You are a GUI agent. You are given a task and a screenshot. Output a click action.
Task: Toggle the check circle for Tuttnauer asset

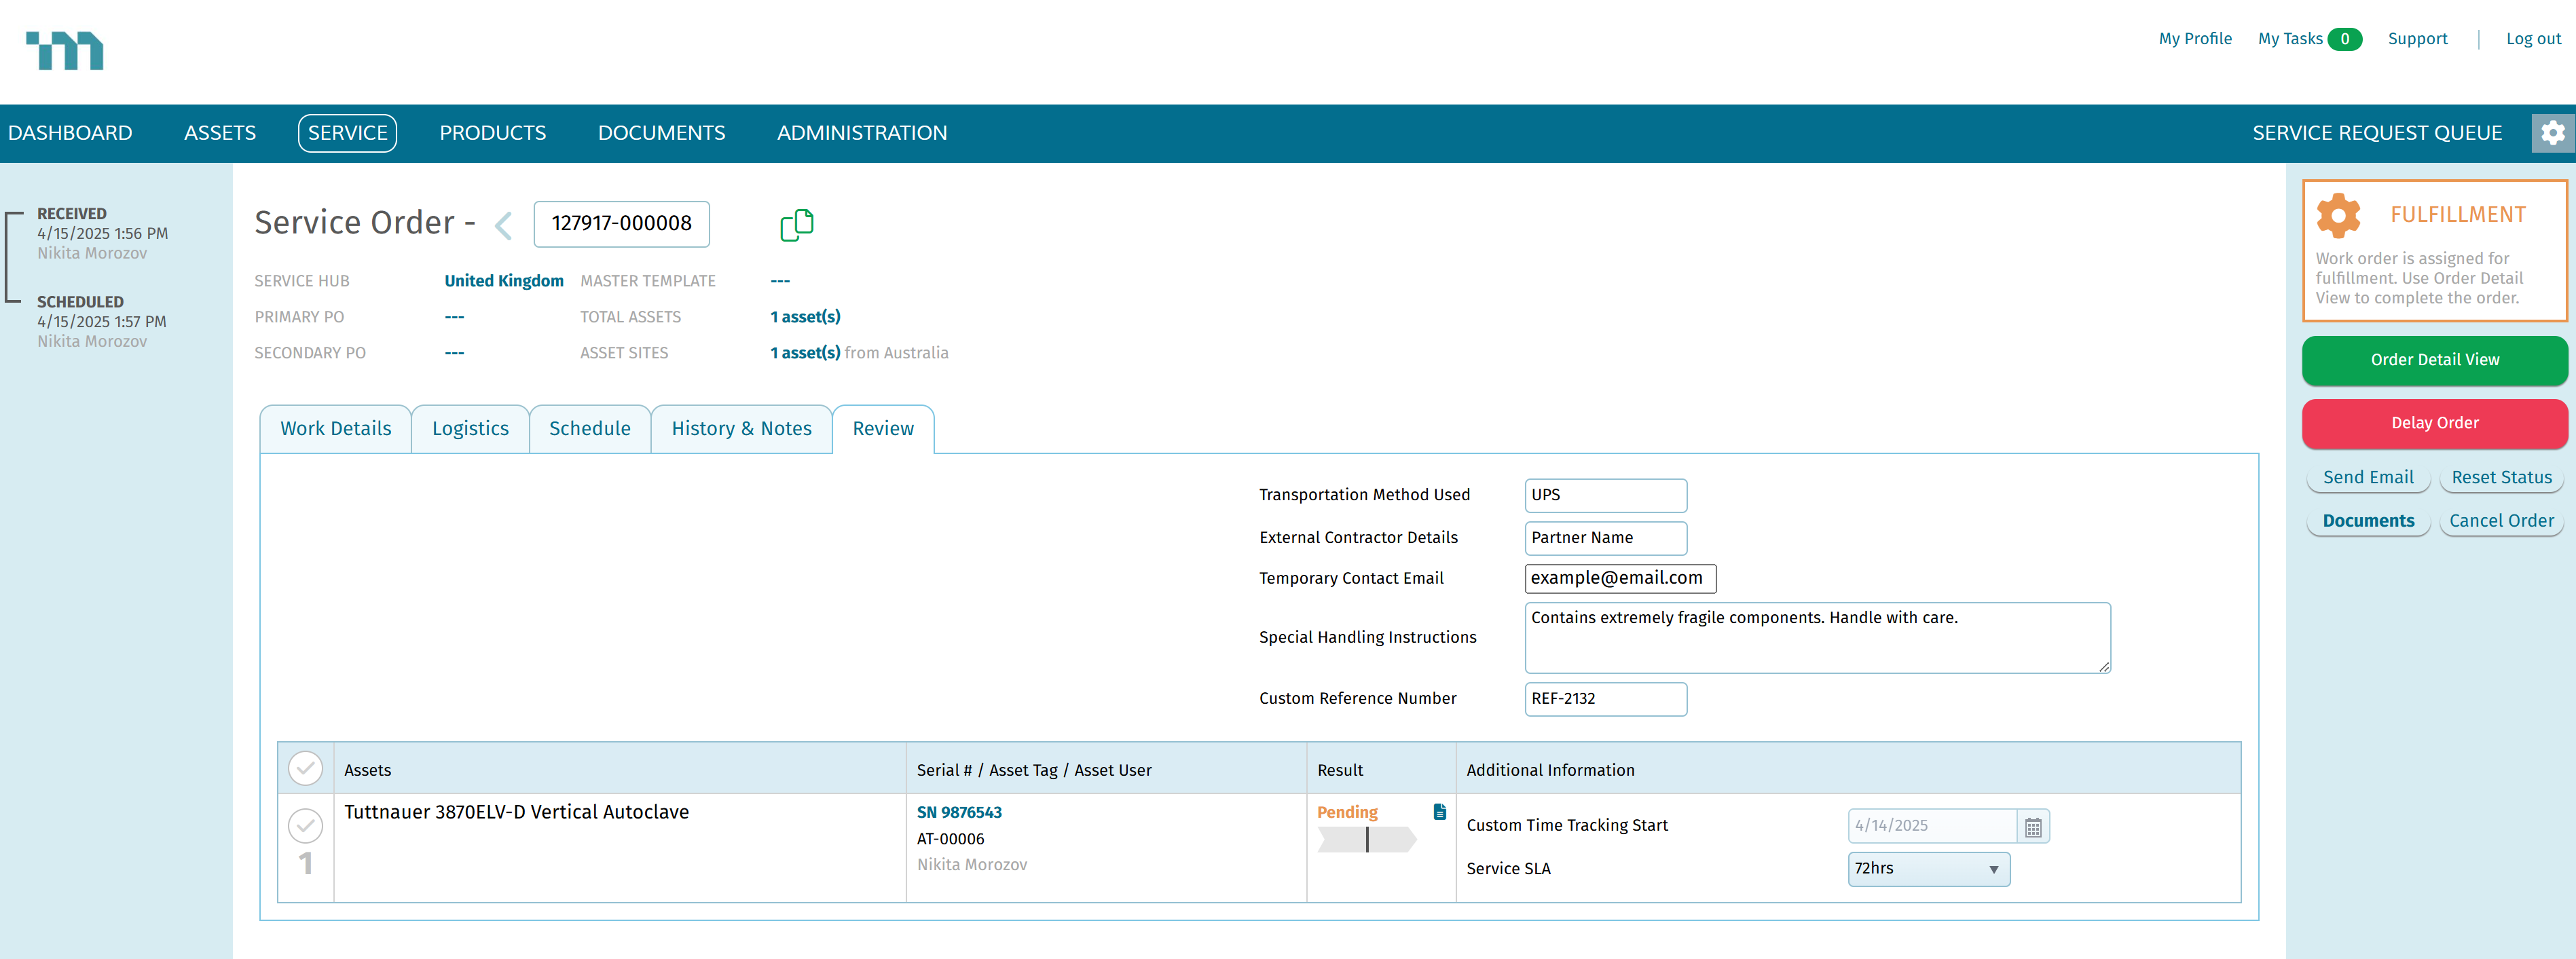[305, 826]
